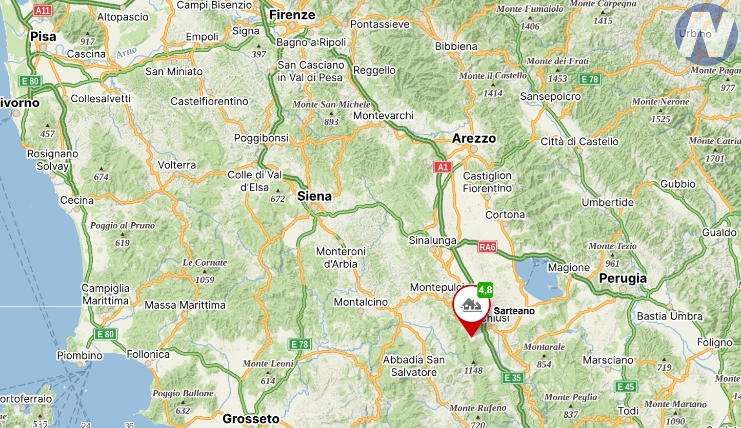This screenshot has height=428, width=741.
Task: Click the E 78 shield near Sansepolcro
Action: [x=589, y=79]
